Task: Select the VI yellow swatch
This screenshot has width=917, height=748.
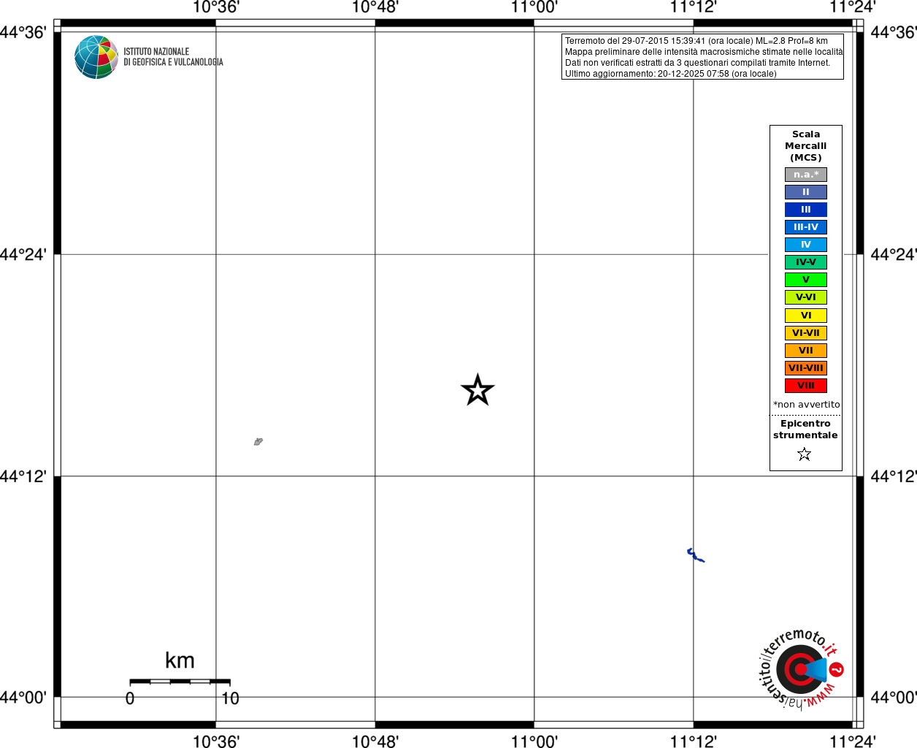Action: tap(806, 316)
